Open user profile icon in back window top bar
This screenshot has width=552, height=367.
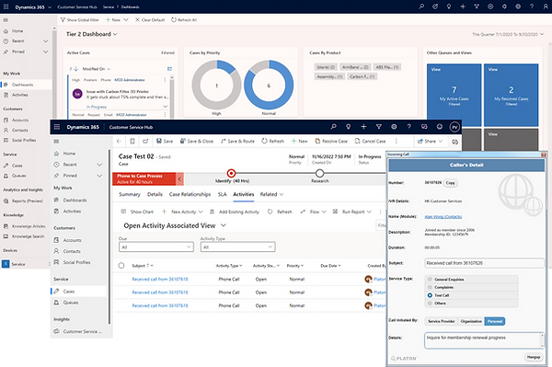546,6
